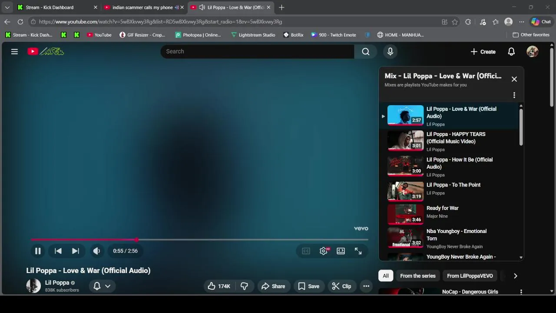Screen dimensions: 556x313
Task: Play Lil Poppa - How It Be
Action: point(449,166)
